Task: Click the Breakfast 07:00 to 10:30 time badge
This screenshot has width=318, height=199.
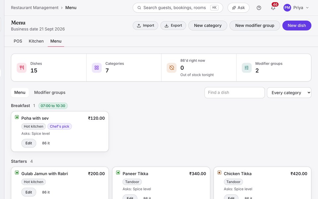Action: [53, 106]
